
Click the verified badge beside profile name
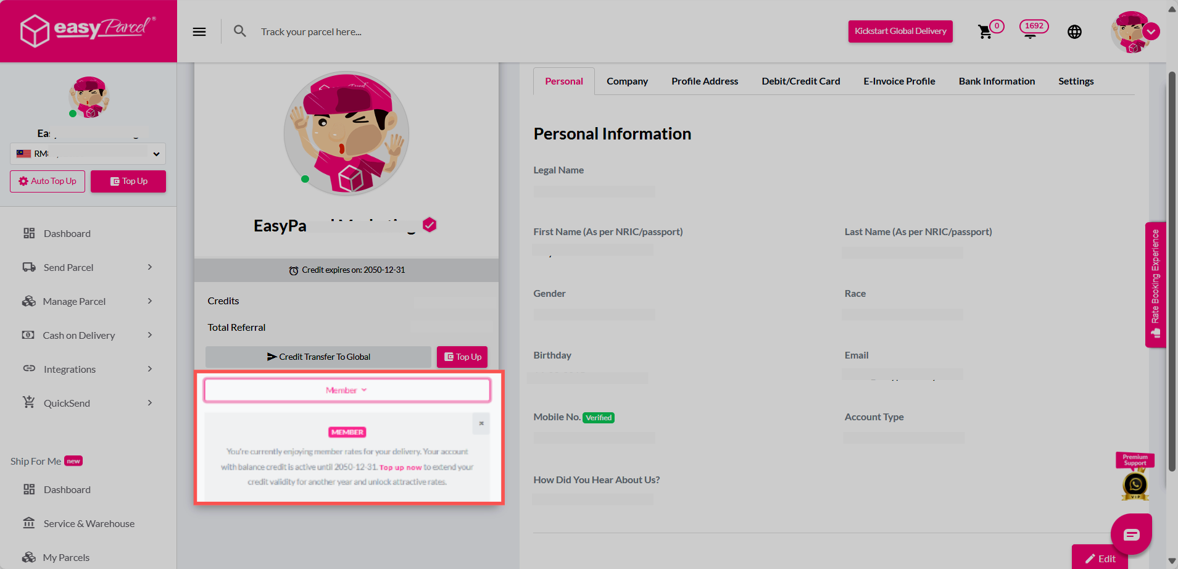[429, 225]
